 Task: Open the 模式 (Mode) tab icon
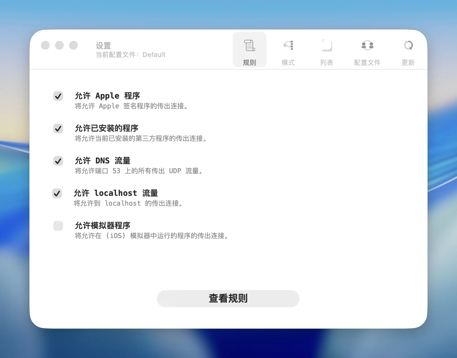pos(288,45)
